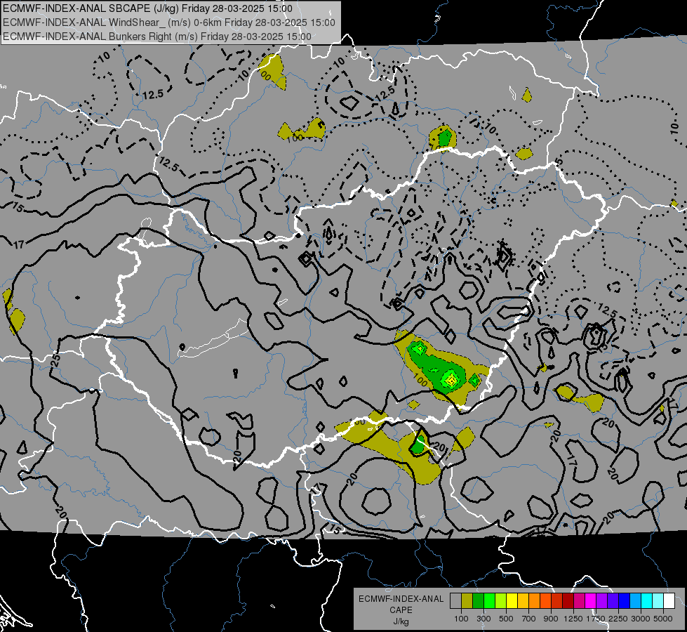Click the 1750 legend tick label

point(596,619)
